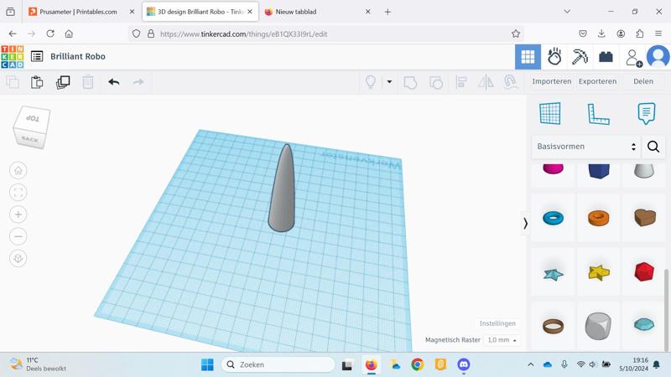Image resolution: width=671 pixels, height=377 pixels.
Task: Click the Copy toolbar icon
Action: (x=13, y=81)
